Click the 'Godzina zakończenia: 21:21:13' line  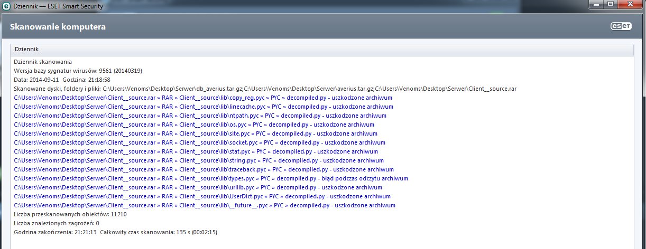[x=115, y=232]
